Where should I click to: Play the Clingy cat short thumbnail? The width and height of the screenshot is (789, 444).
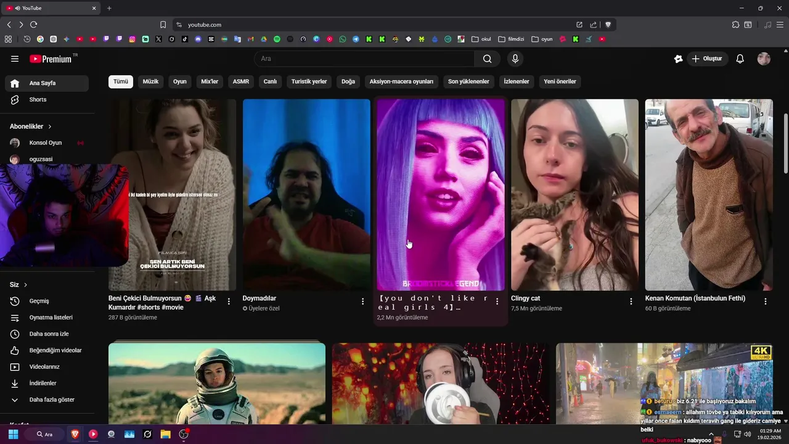(574, 195)
